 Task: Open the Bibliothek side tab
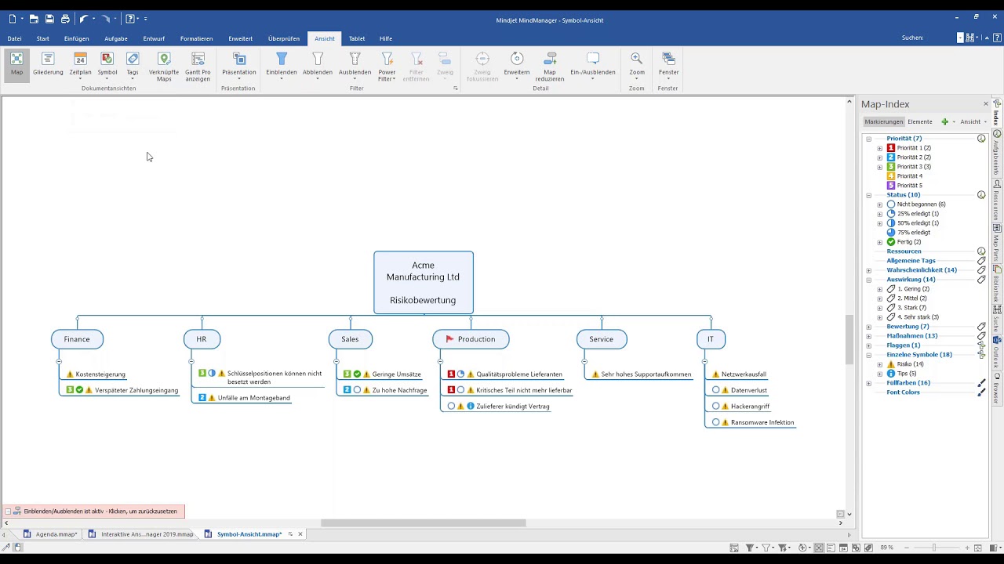(997, 285)
